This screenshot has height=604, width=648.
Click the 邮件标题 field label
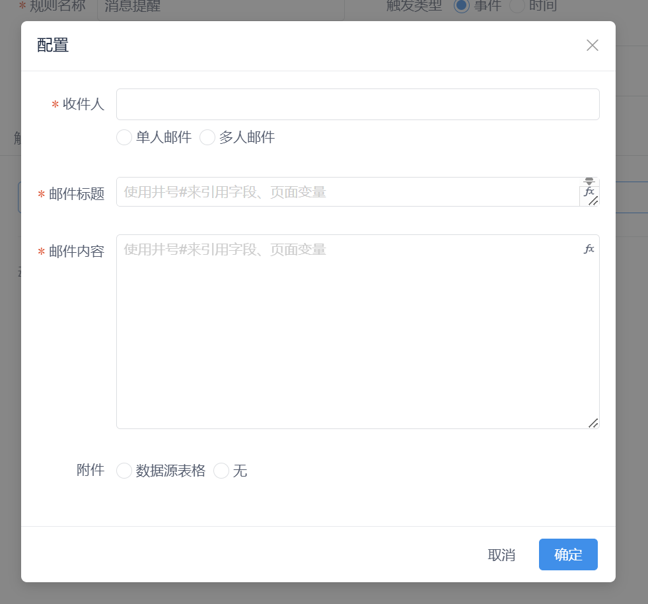[77, 193]
